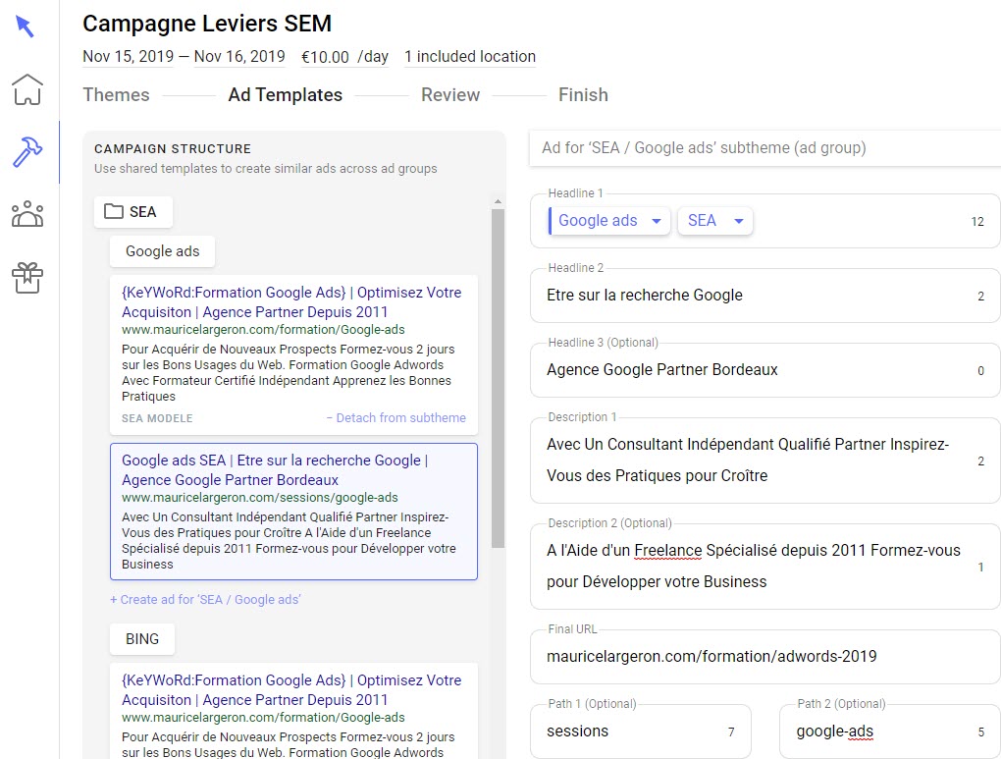Select the SEA MODELE ad card under Google ads

click(293, 354)
